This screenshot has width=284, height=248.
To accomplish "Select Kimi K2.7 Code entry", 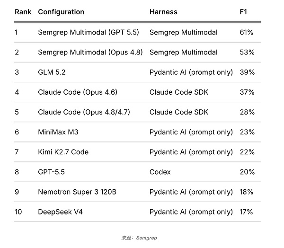I will (x=63, y=152).
